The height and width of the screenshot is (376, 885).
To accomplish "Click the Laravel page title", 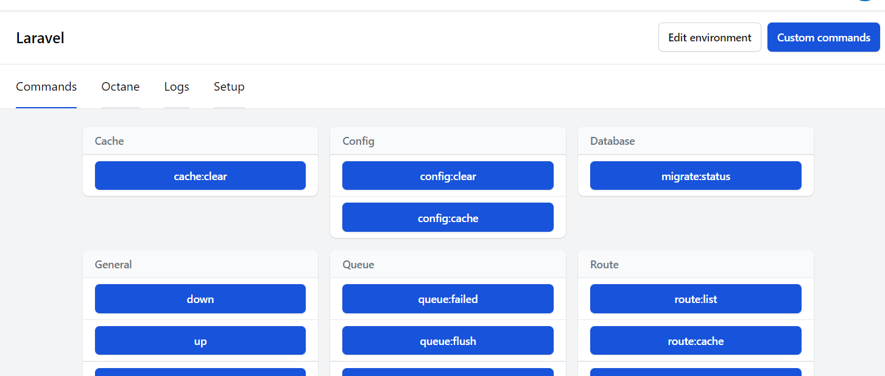I will [40, 38].
